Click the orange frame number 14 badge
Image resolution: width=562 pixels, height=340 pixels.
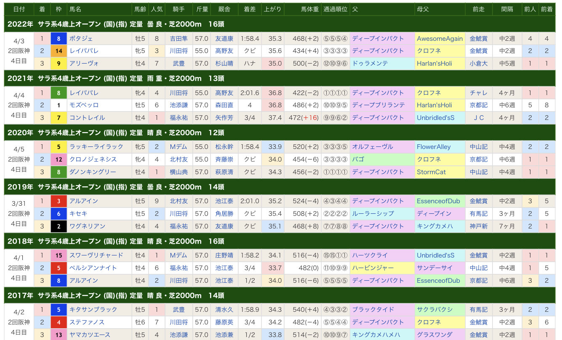(x=59, y=51)
